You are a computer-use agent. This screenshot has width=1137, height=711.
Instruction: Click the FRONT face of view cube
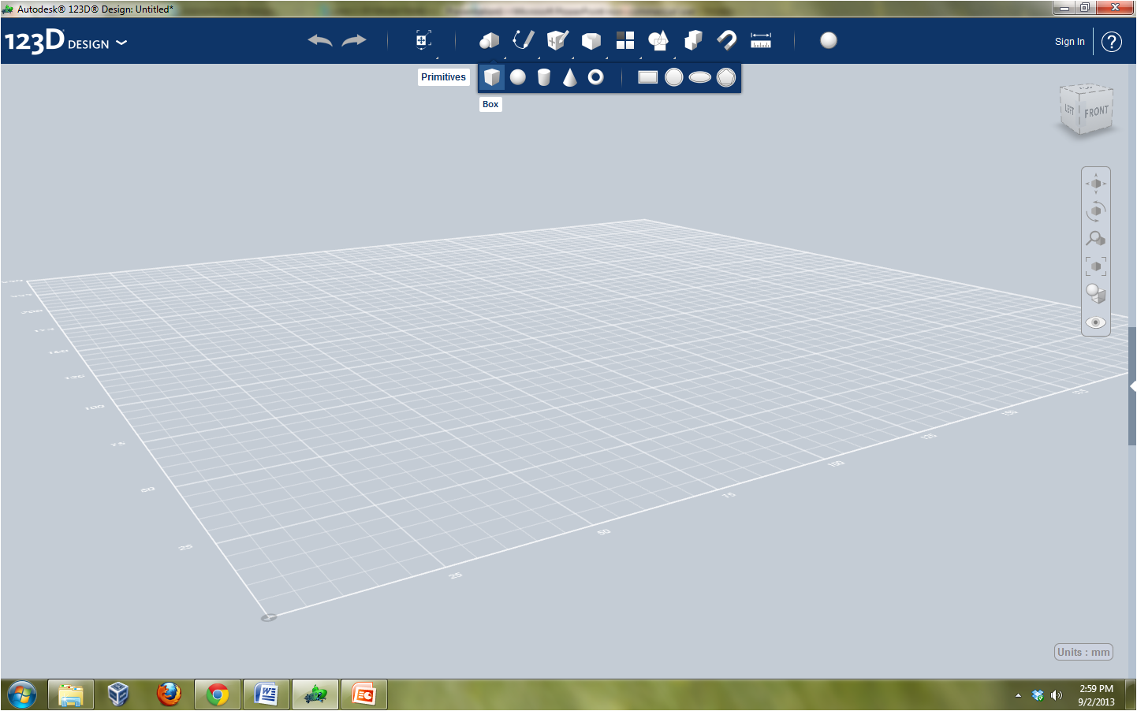(x=1096, y=112)
